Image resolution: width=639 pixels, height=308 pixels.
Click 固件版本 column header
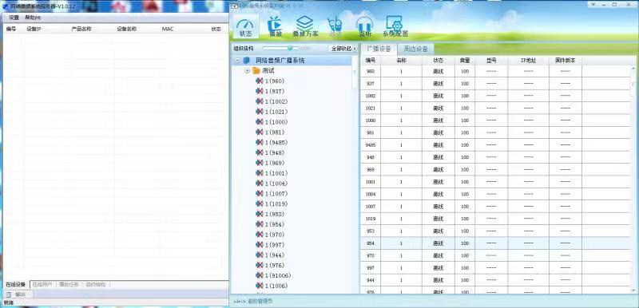click(x=566, y=60)
